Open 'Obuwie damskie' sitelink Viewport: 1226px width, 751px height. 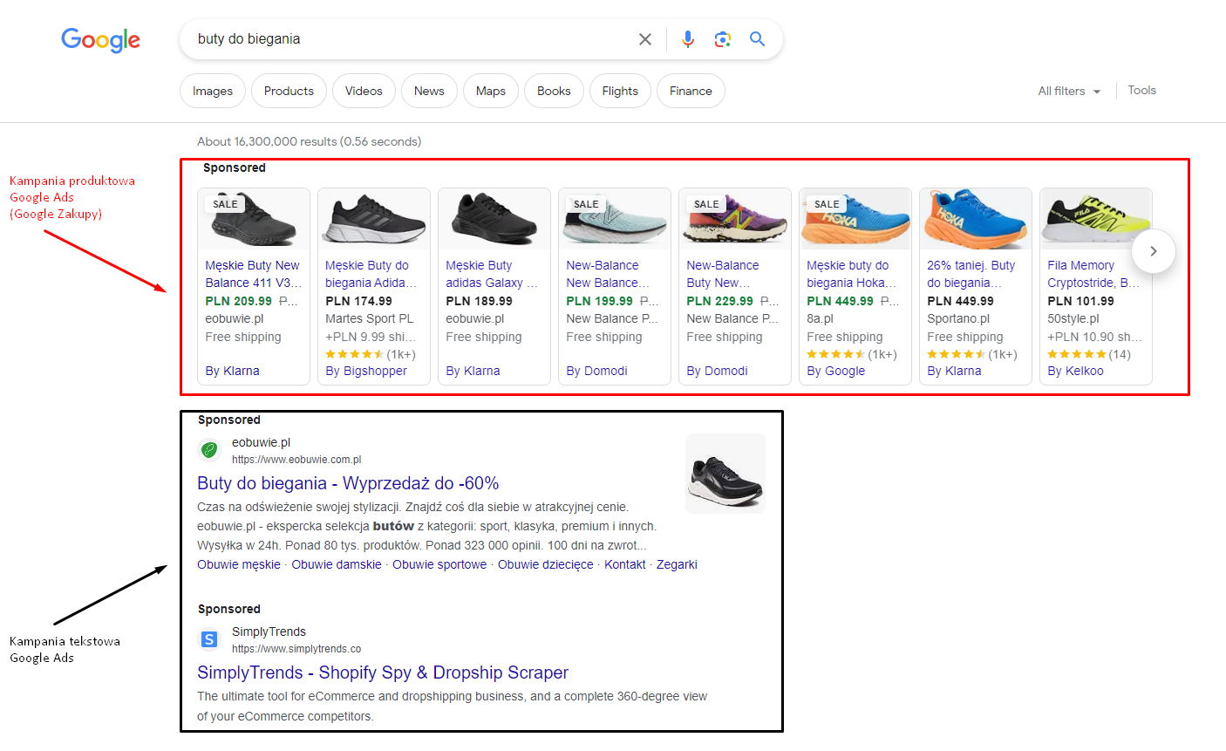pos(337,564)
